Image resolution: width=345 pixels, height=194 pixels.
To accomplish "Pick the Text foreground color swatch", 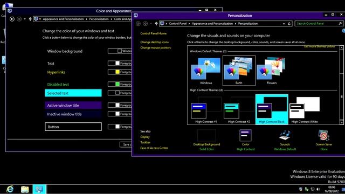I will [118, 64].
